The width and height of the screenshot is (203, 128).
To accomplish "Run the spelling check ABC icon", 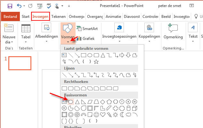I will (x=49, y=6).
